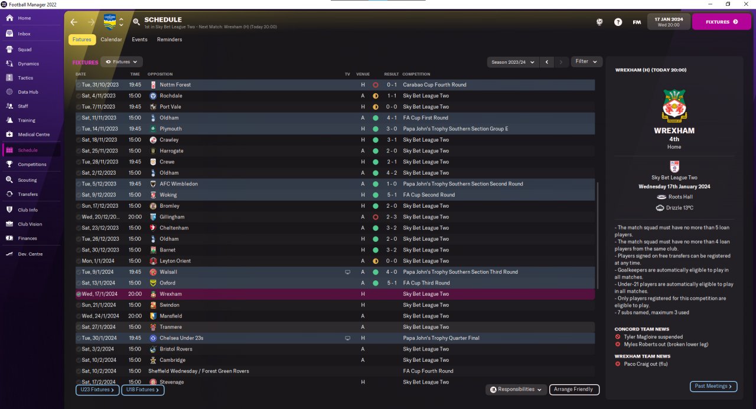This screenshot has width=756, height=409.
Task: Open the Past Meetings link
Action: point(713,386)
